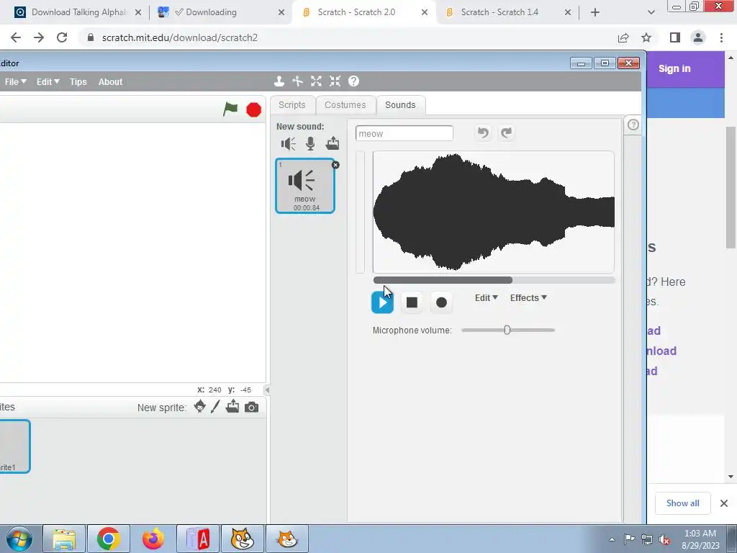Viewport: 737px width, 553px height.
Task: Open the Chrome profile icon
Action: [698, 37]
